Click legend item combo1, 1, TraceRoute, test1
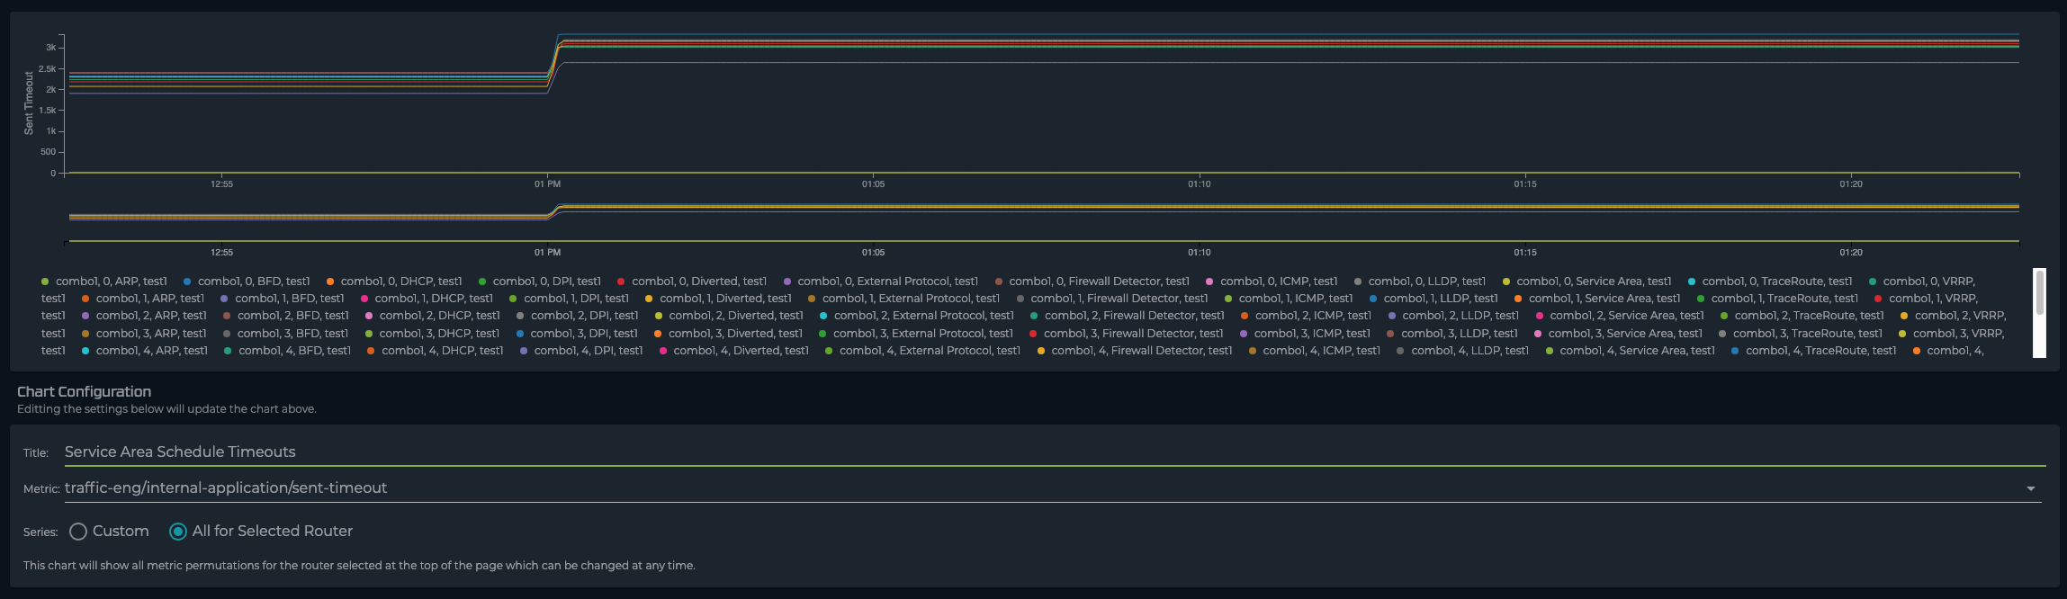This screenshot has width=2067, height=599. tap(1777, 299)
